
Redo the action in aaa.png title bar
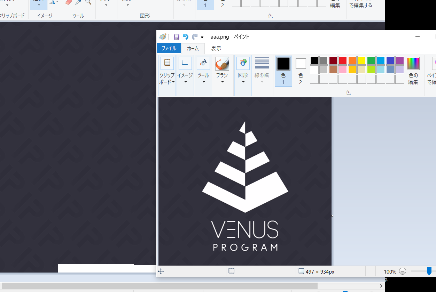(194, 37)
